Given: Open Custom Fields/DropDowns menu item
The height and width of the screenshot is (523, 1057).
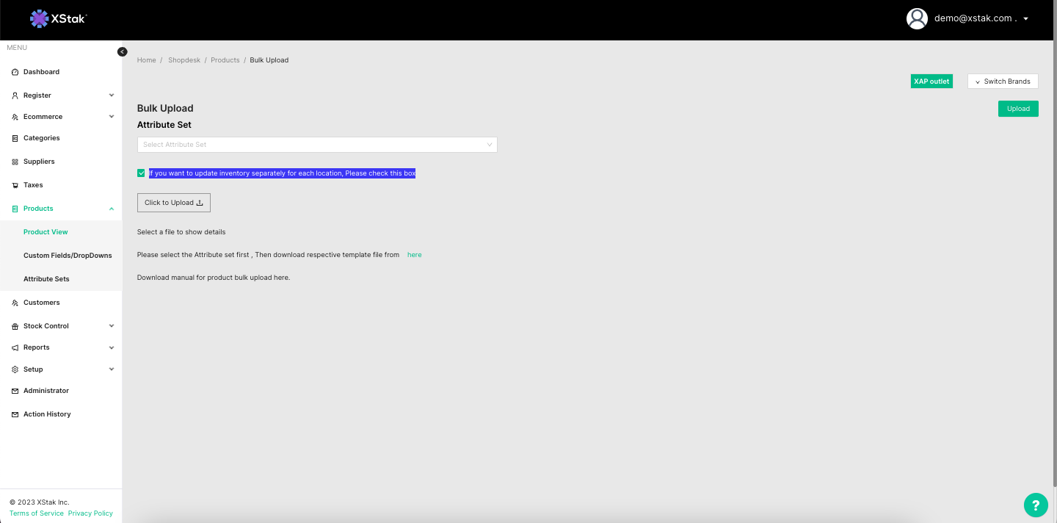Looking at the screenshot, I should point(68,256).
